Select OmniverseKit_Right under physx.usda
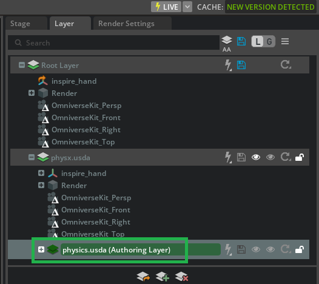Screen dimensions: 319x284 [x=96, y=222]
